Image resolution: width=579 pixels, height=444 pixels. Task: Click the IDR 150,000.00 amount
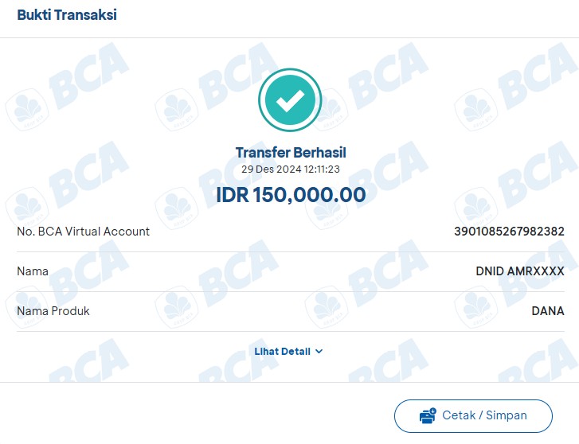[290, 195]
